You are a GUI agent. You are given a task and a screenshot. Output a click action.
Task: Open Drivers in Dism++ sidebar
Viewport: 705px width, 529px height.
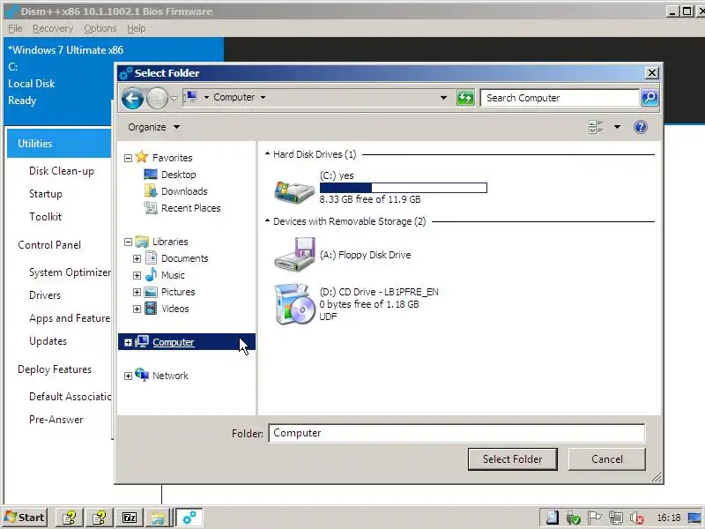(45, 295)
